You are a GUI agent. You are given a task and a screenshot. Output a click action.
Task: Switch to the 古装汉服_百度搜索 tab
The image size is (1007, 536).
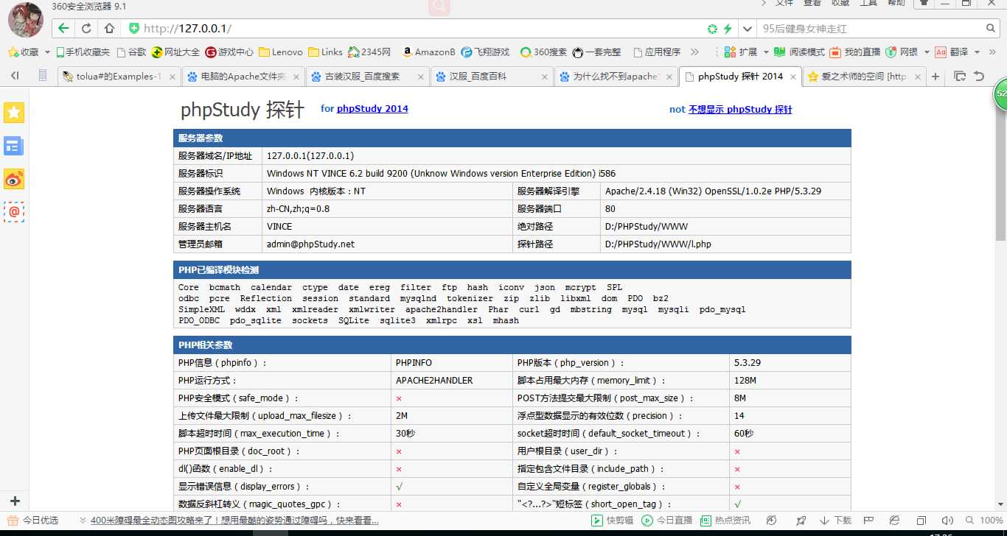coord(367,76)
